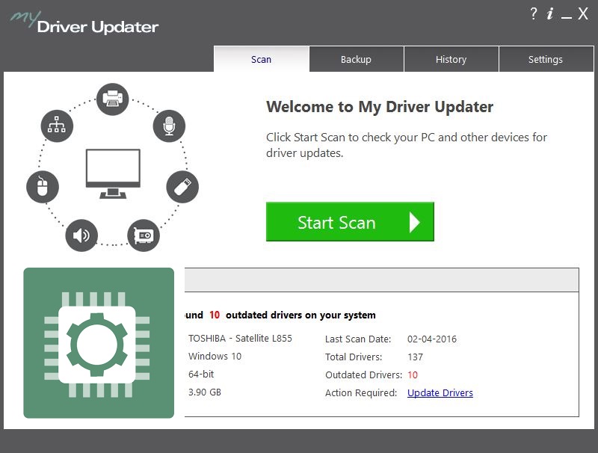Click the My Driver Updater logo
This screenshot has width=598, height=453.
[84, 23]
